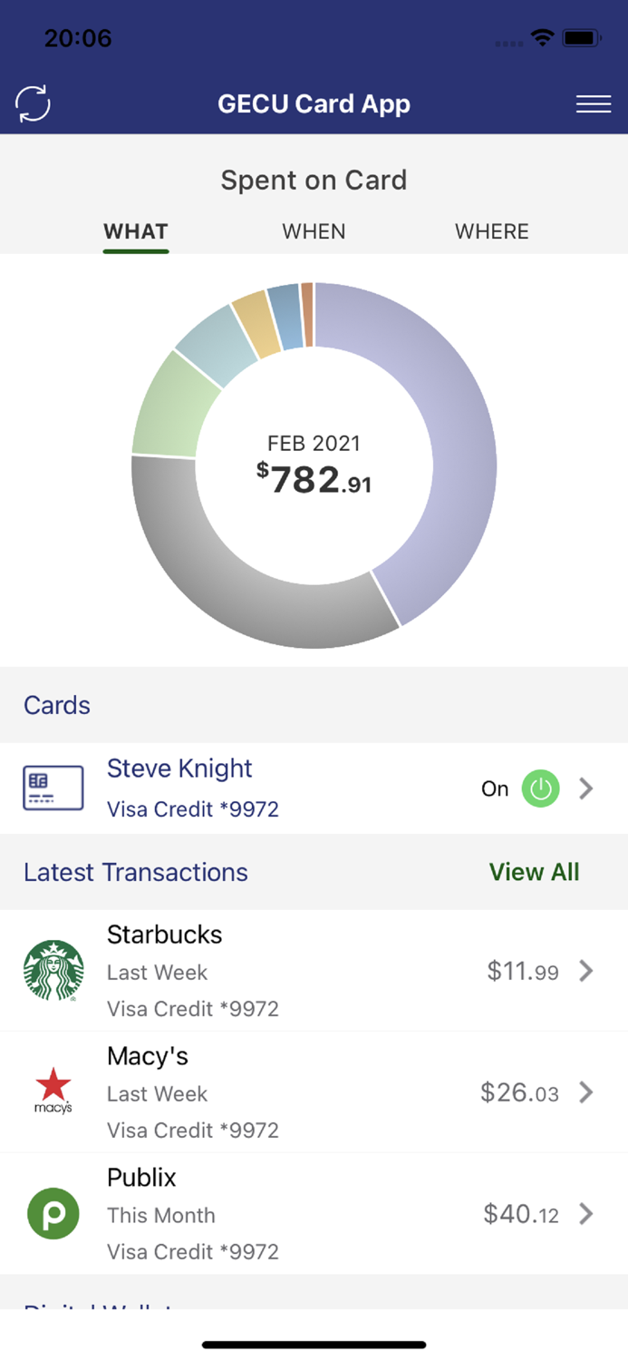
Task: Click the credit card icon beside Steve Knight
Action: point(53,788)
